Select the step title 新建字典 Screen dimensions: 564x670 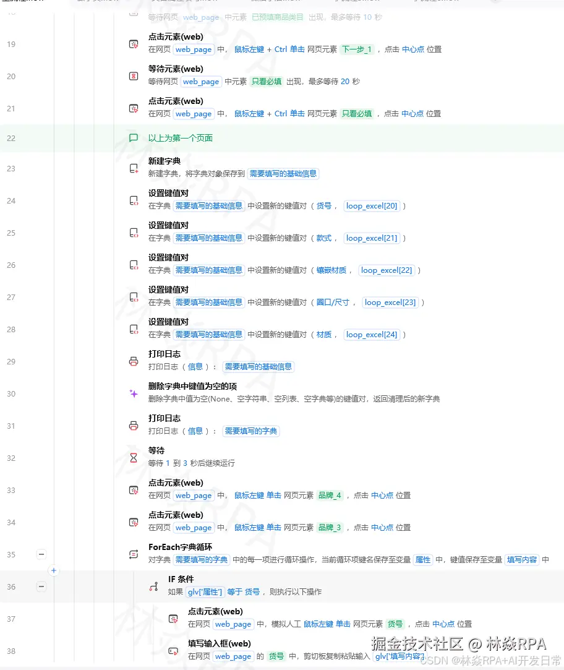tap(164, 161)
